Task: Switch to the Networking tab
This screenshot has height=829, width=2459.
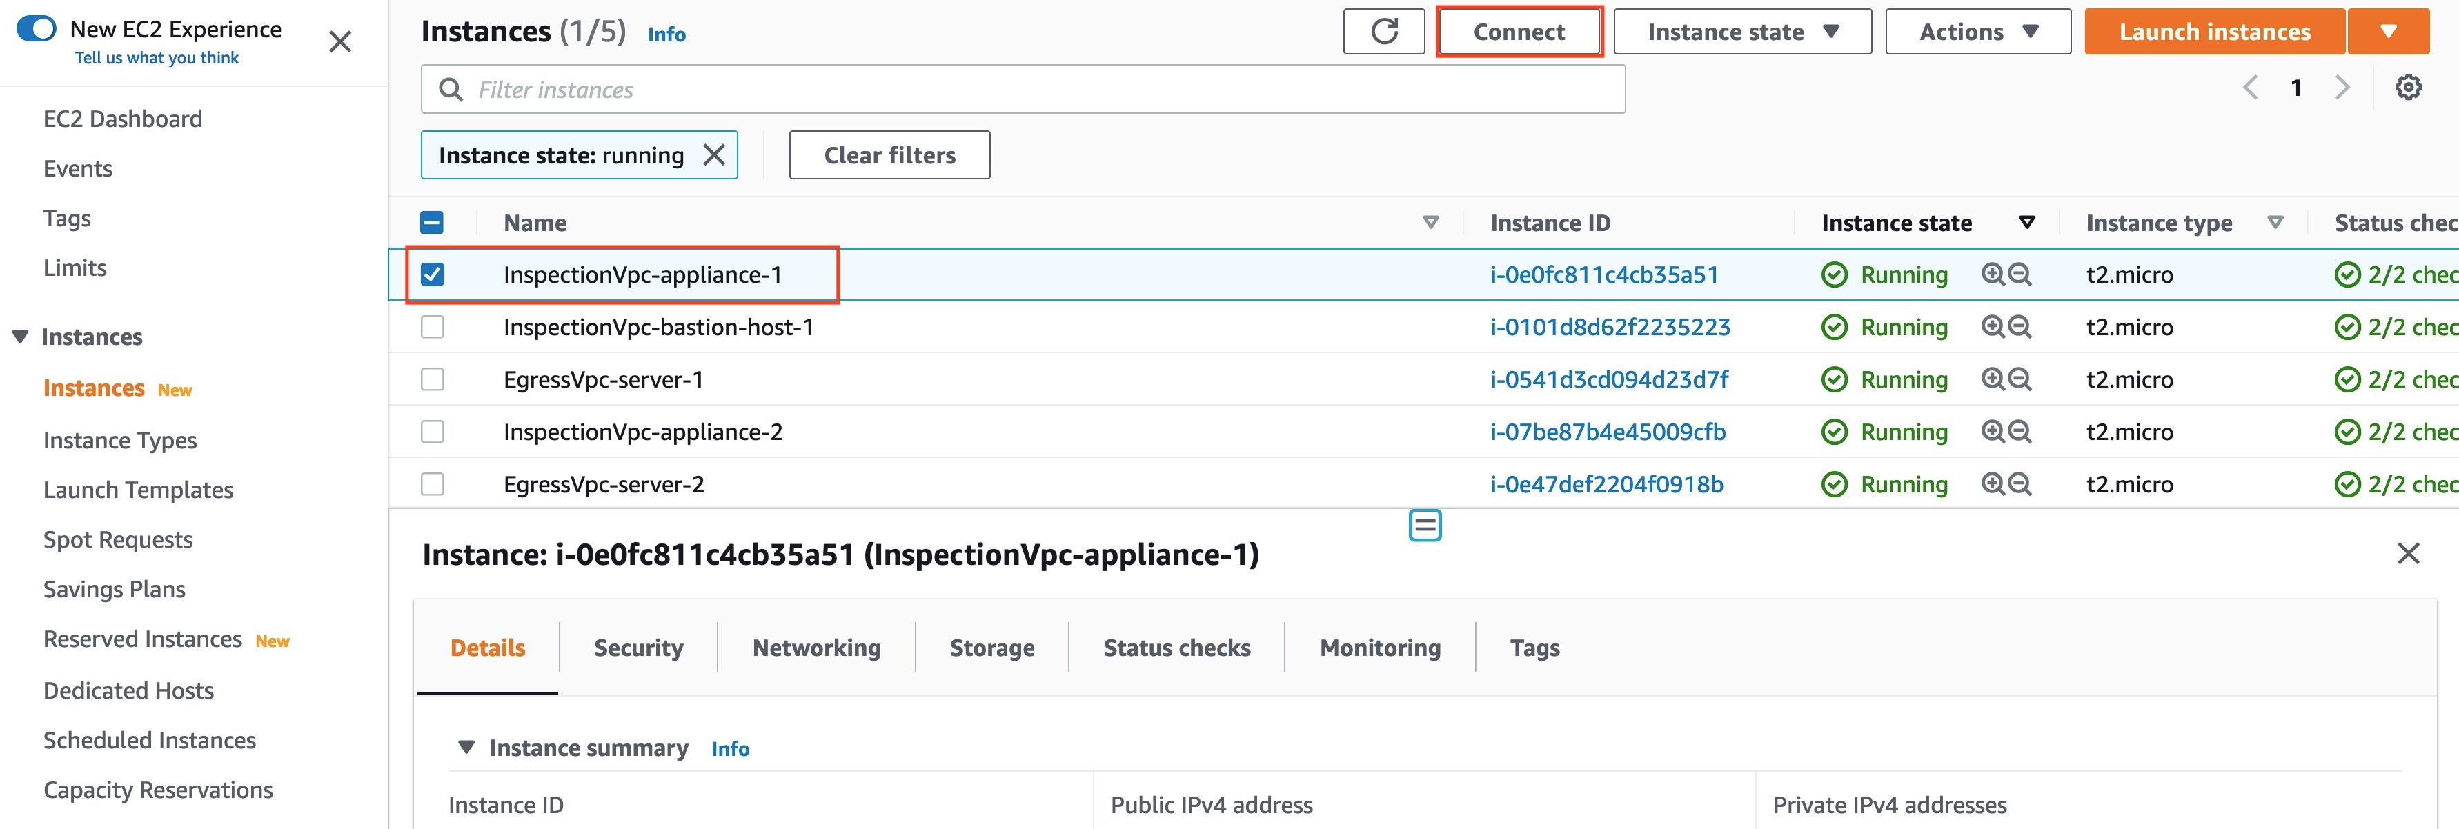Action: tap(816, 648)
